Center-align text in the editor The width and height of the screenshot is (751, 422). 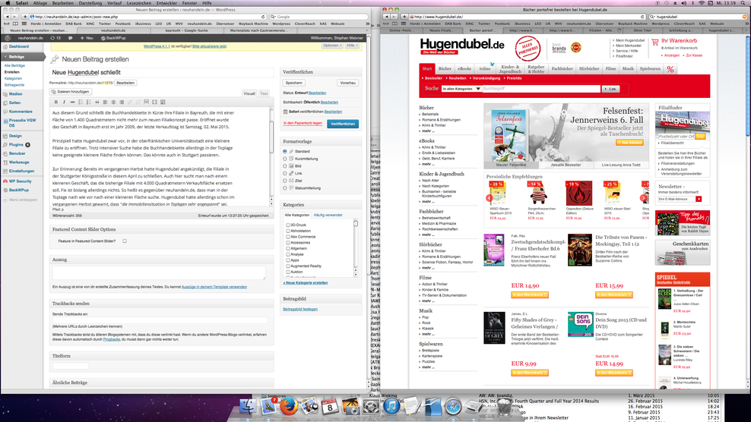click(x=113, y=102)
